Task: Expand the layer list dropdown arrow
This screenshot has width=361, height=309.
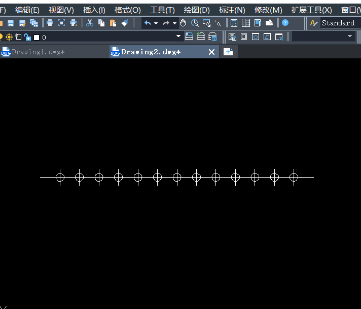Action: pyautogui.click(x=178, y=36)
